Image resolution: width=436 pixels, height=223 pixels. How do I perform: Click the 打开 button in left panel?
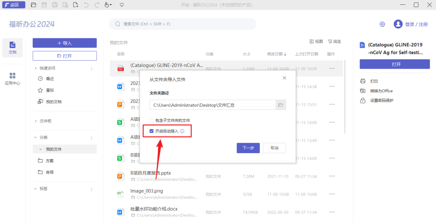[x=65, y=56]
